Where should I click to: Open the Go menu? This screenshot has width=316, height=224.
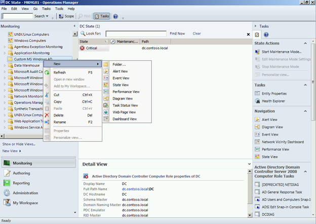35,9
